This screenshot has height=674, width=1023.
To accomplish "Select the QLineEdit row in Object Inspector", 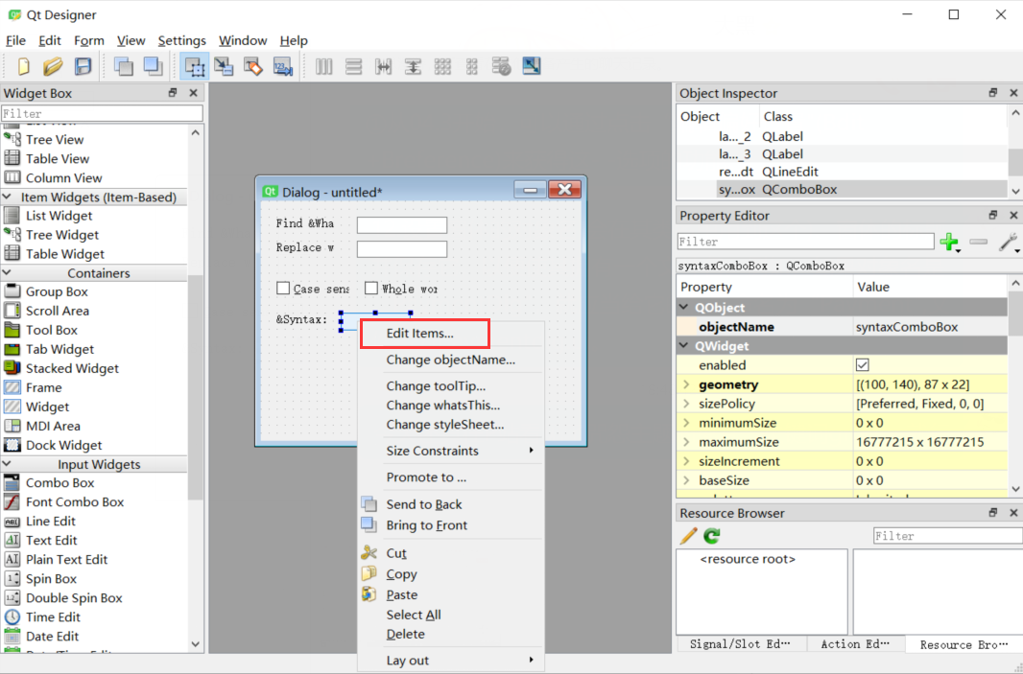I will pyautogui.click(x=842, y=172).
